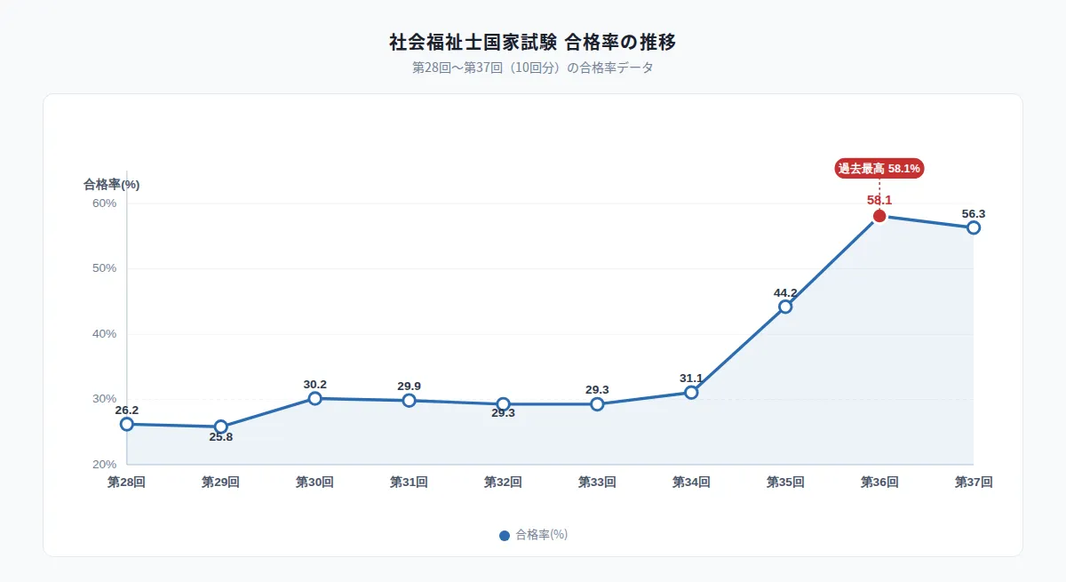Screen dimensions: 1066x582
Task: Toggle the 合格率(%) legend entry
Action: click(x=533, y=535)
